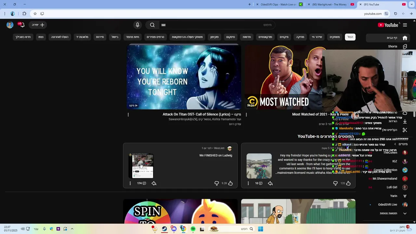Show hidden system tray icons
The image size is (416, 234).
[72, 229]
